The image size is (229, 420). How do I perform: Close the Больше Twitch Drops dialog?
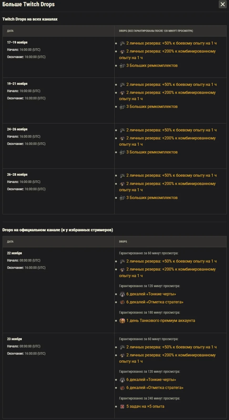coord(222,4)
